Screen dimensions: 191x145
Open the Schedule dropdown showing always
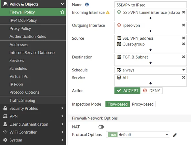coord(150,70)
